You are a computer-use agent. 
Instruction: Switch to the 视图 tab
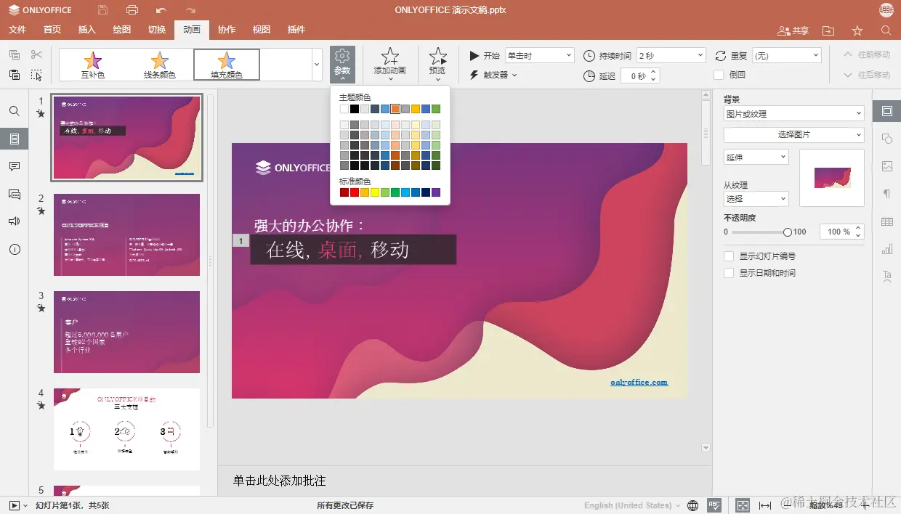pos(262,30)
